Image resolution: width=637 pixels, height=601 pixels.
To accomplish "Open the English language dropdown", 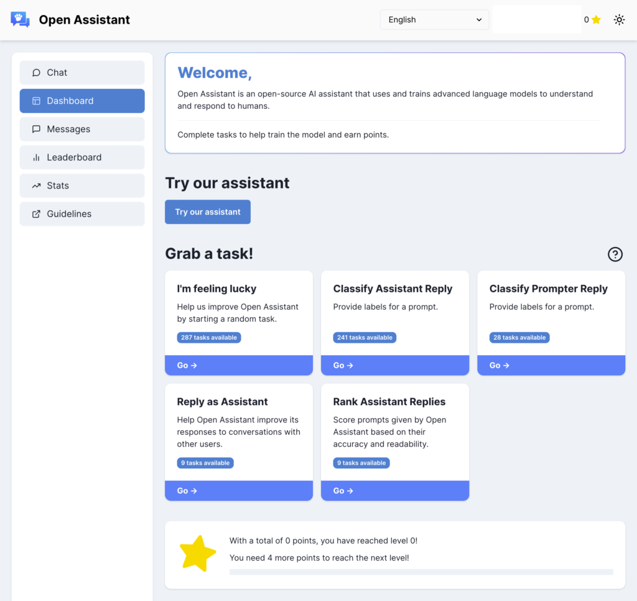I will pyautogui.click(x=434, y=19).
